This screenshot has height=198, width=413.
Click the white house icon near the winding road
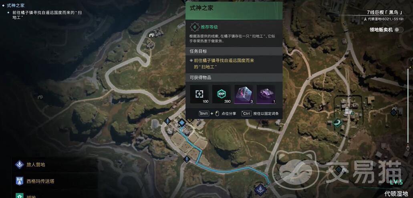(x=151, y=35)
